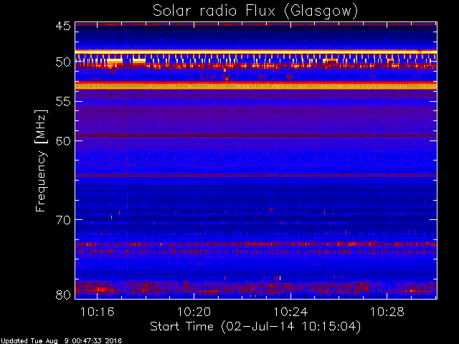Click the 'Updated Tue Aug 9 00:47:33 2016' text
The width and height of the screenshot is (459, 344).
pyautogui.click(x=61, y=341)
